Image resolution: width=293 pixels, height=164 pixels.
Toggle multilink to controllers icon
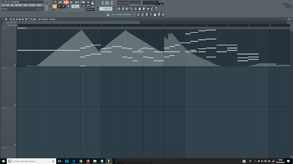(88, 6)
